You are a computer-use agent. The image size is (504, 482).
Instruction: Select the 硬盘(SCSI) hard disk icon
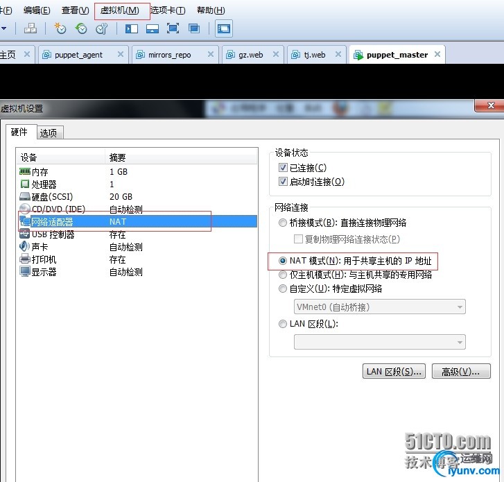25,196
